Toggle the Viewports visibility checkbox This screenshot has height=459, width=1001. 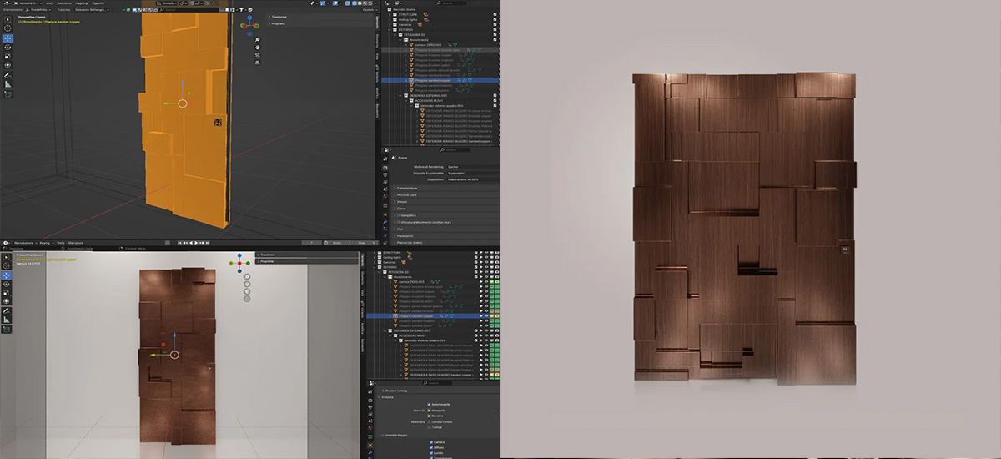point(430,411)
